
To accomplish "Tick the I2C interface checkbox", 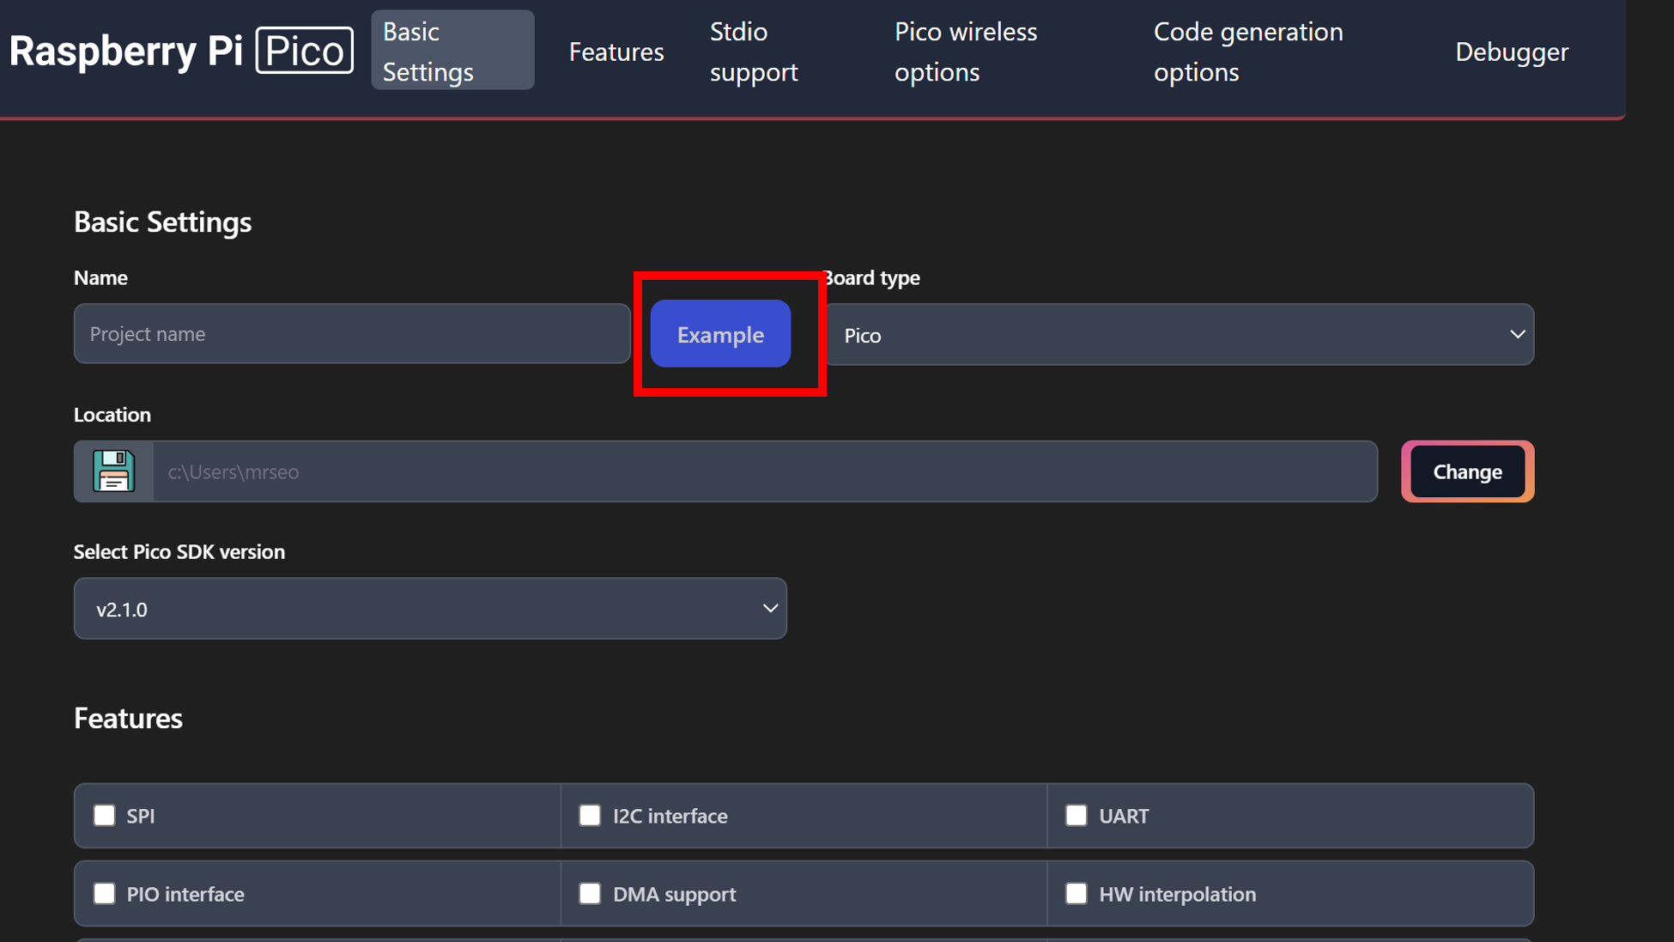I will (x=590, y=815).
